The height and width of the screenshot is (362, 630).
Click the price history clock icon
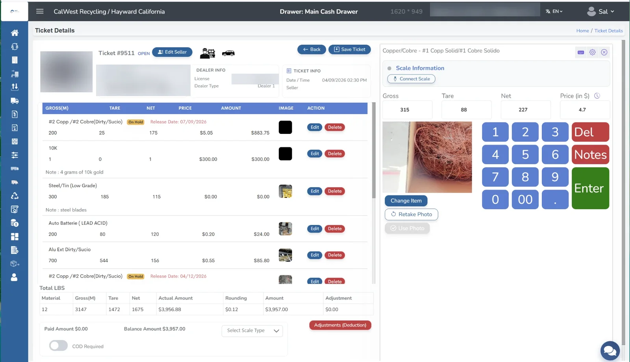[x=597, y=96]
